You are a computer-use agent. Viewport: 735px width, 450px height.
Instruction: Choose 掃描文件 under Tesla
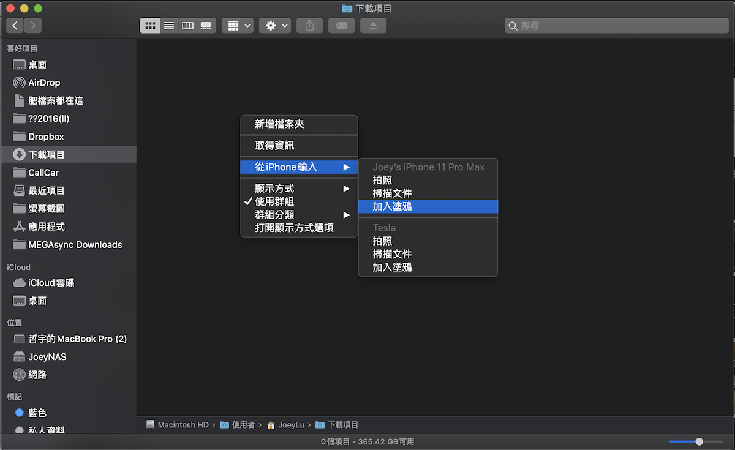coord(428,254)
